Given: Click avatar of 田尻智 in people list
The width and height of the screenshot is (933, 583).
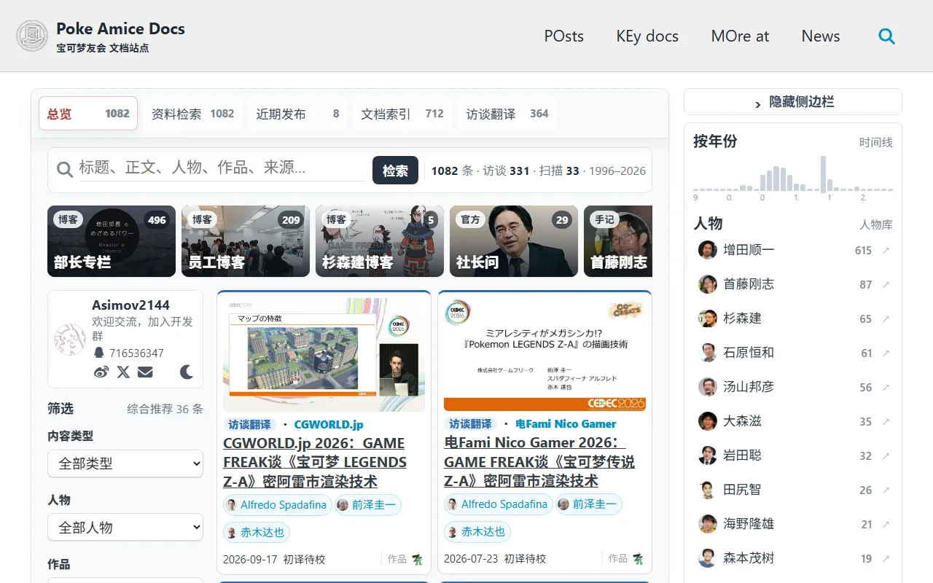Looking at the screenshot, I should 708,490.
